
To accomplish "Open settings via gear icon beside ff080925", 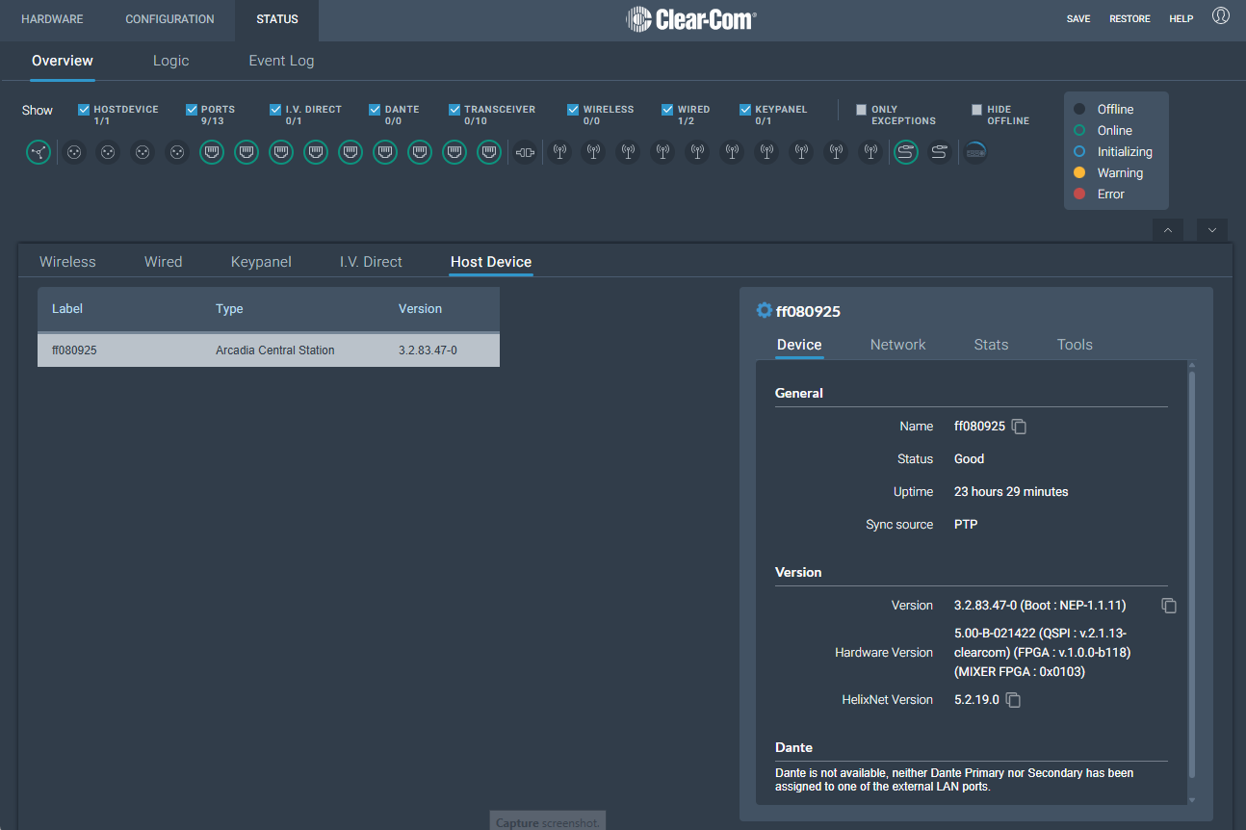I will pos(764,310).
